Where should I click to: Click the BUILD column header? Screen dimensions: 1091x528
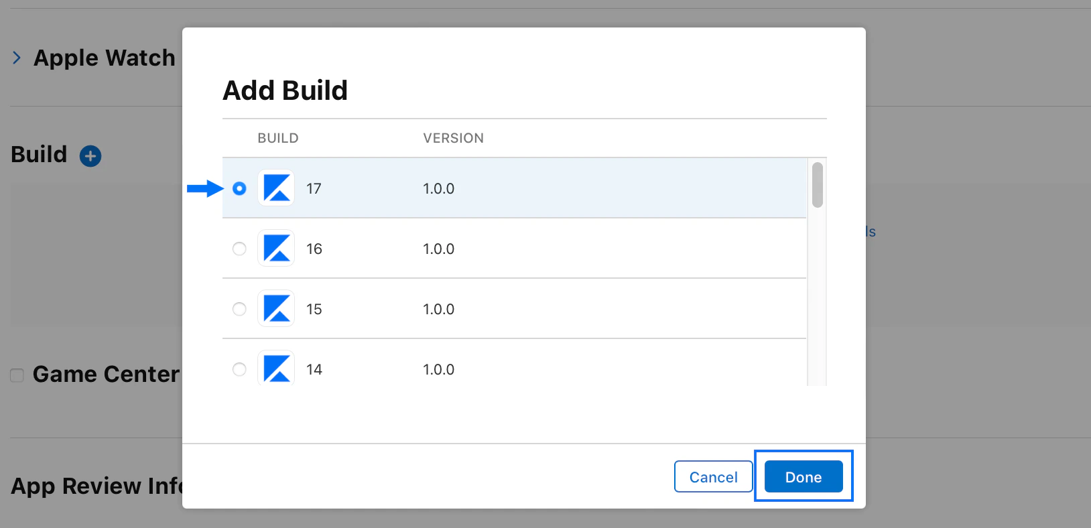coord(278,138)
